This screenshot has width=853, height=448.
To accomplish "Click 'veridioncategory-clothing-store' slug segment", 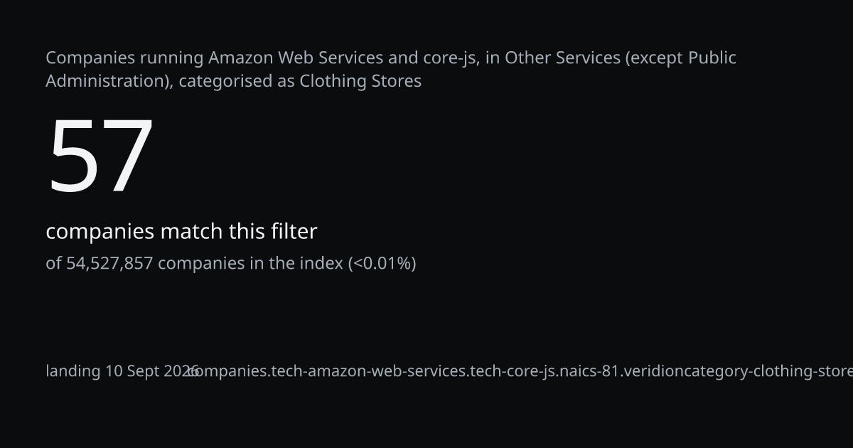I will 738,371.
